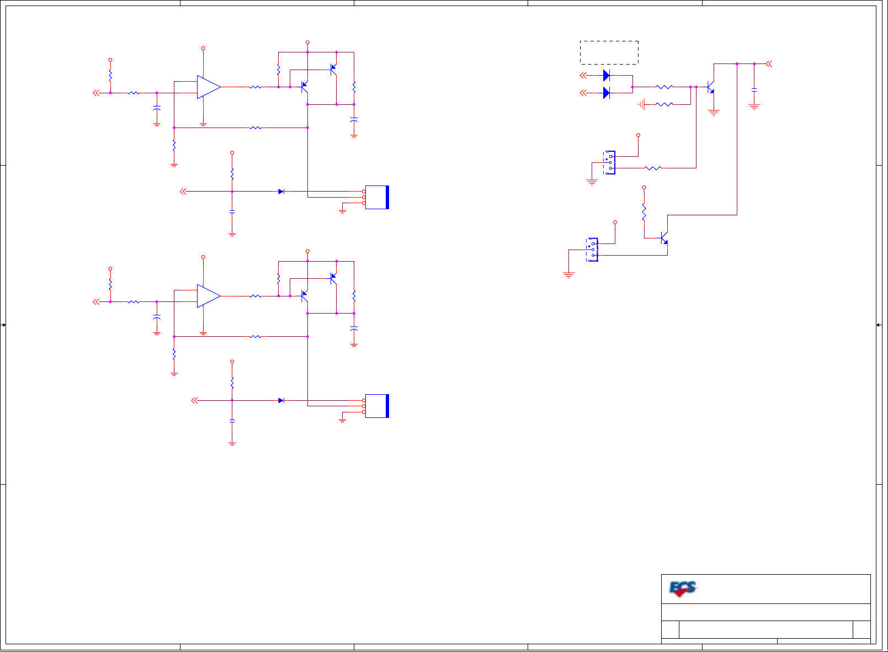Image resolution: width=888 pixels, height=652 pixels.
Task: Select the three-pin header wired to a series resistor
Action: pyautogui.click(x=609, y=162)
